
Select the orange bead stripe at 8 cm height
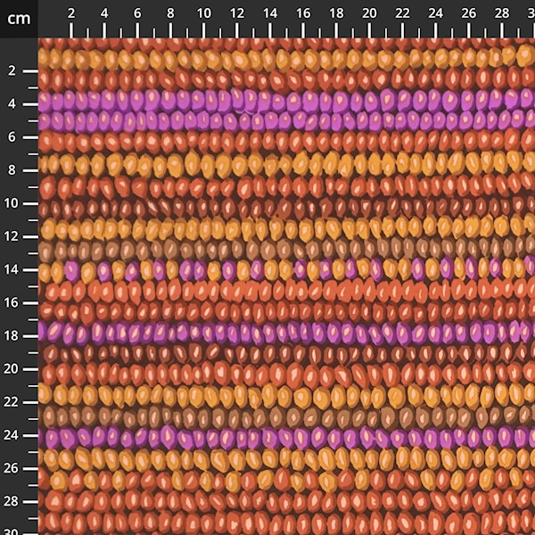coord(267,164)
